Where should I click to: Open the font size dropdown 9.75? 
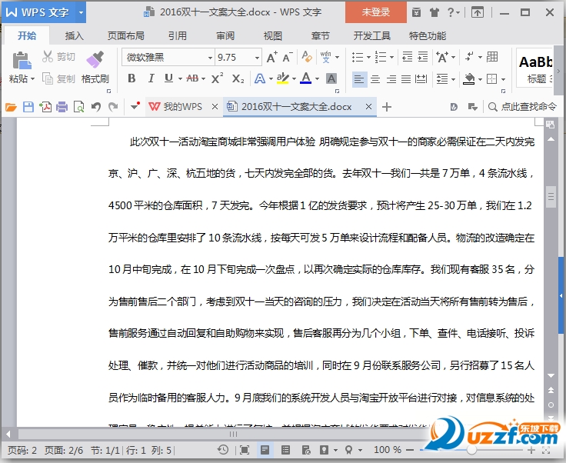coord(257,58)
